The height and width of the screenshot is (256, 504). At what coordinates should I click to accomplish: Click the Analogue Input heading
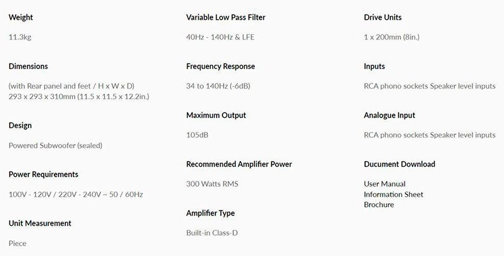[390, 115]
